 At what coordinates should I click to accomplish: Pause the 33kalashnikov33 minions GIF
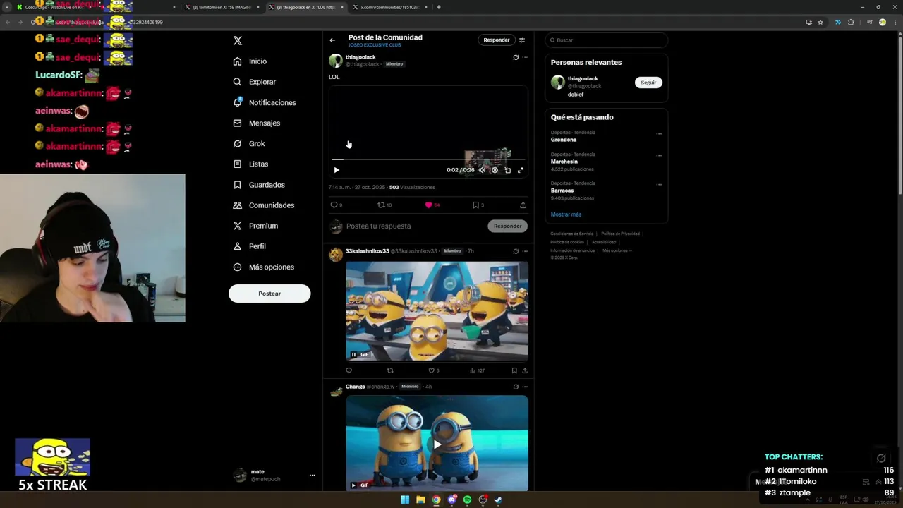point(353,354)
